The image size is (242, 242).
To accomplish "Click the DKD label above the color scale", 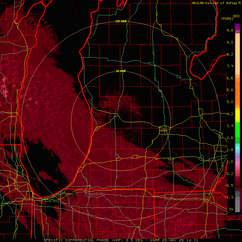I will pos(236,16).
